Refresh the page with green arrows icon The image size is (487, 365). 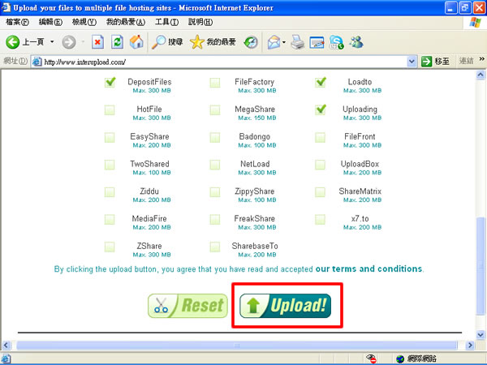pyautogui.click(x=118, y=42)
